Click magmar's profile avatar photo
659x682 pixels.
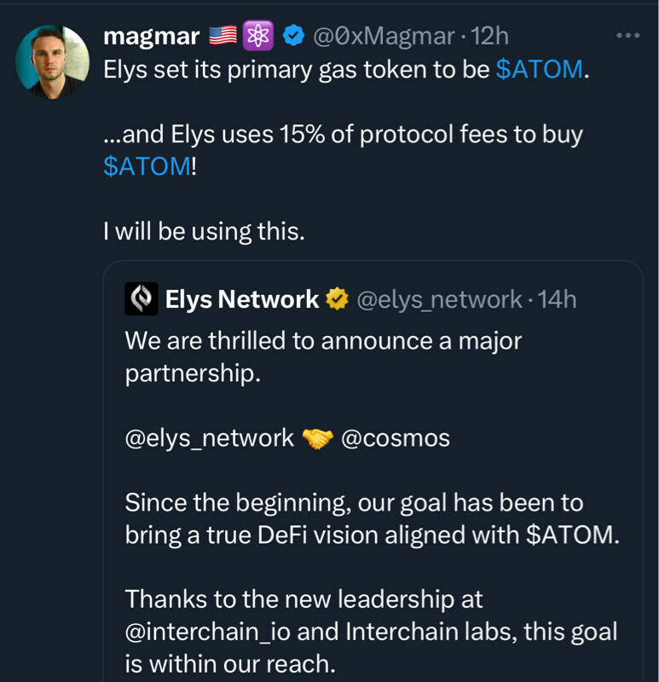pyautogui.click(x=52, y=61)
